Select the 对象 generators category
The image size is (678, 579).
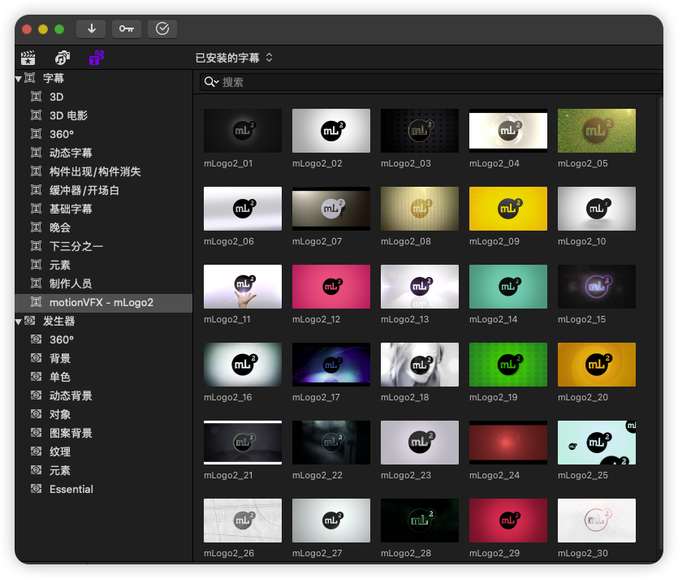(104, 414)
